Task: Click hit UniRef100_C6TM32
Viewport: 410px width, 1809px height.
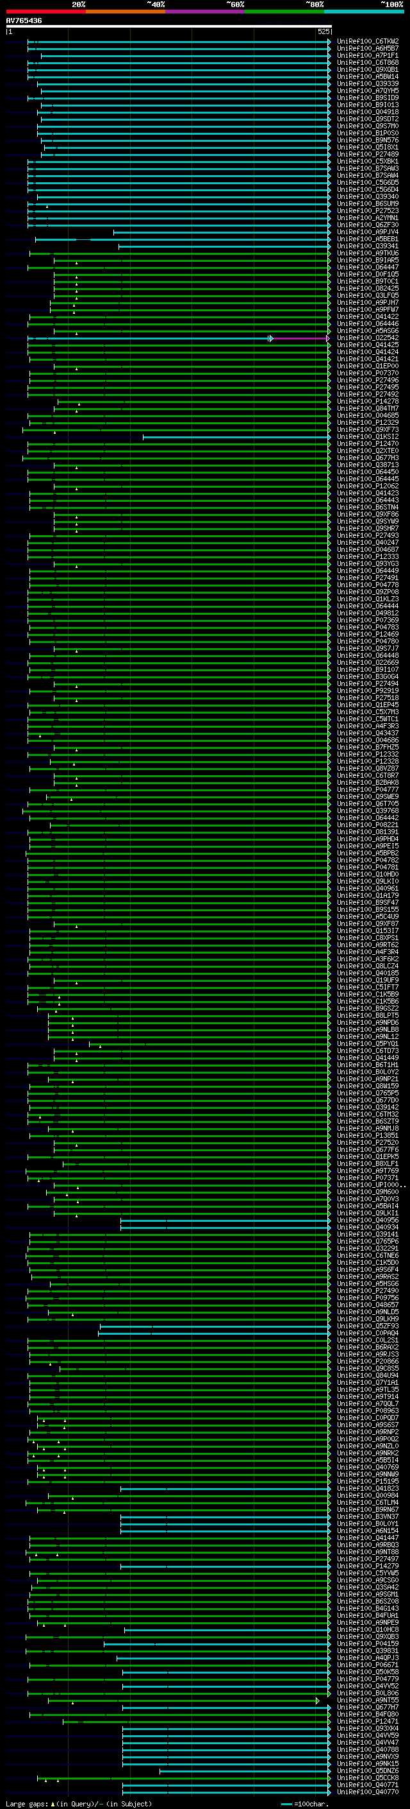Action: [x=368, y=1115]
